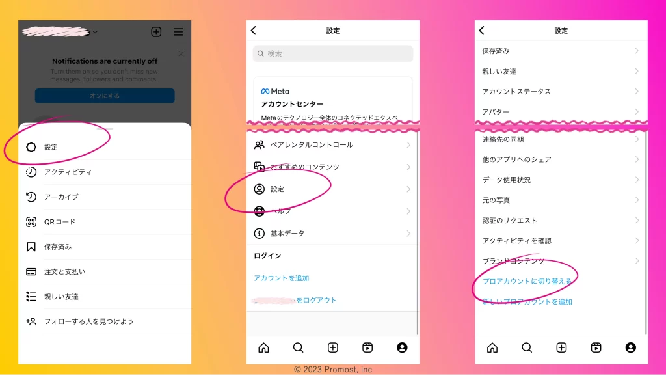The width and height of the screenshot is (666, 380).
Task: Click the Reels icon in middle screen's navigation bar
Action: [367, 347]
